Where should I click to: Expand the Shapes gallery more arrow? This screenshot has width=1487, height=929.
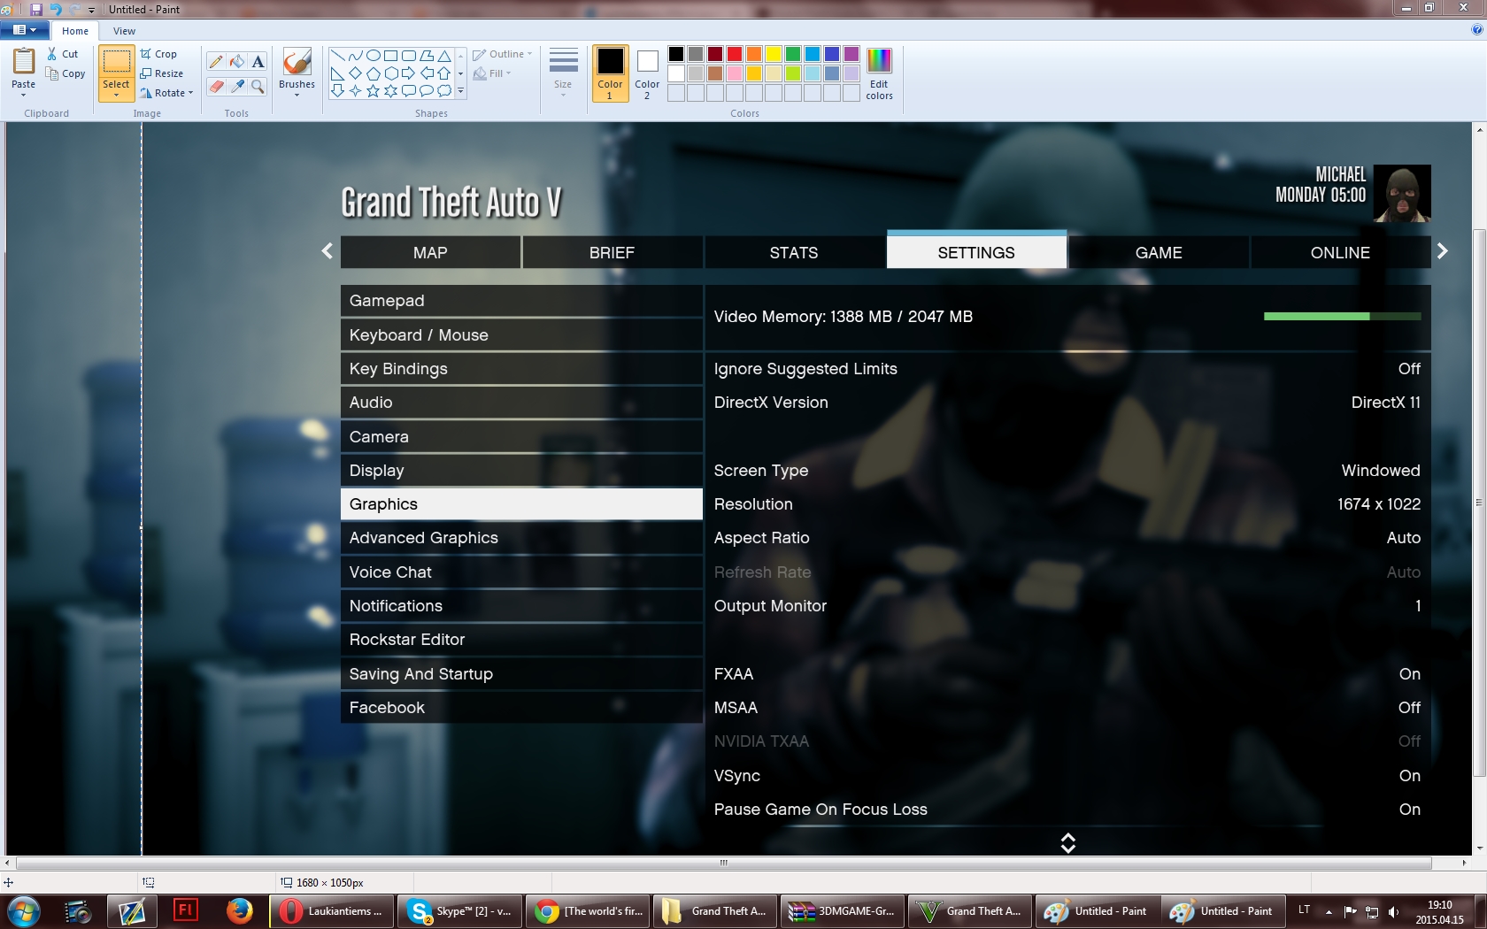click(460, 90)
